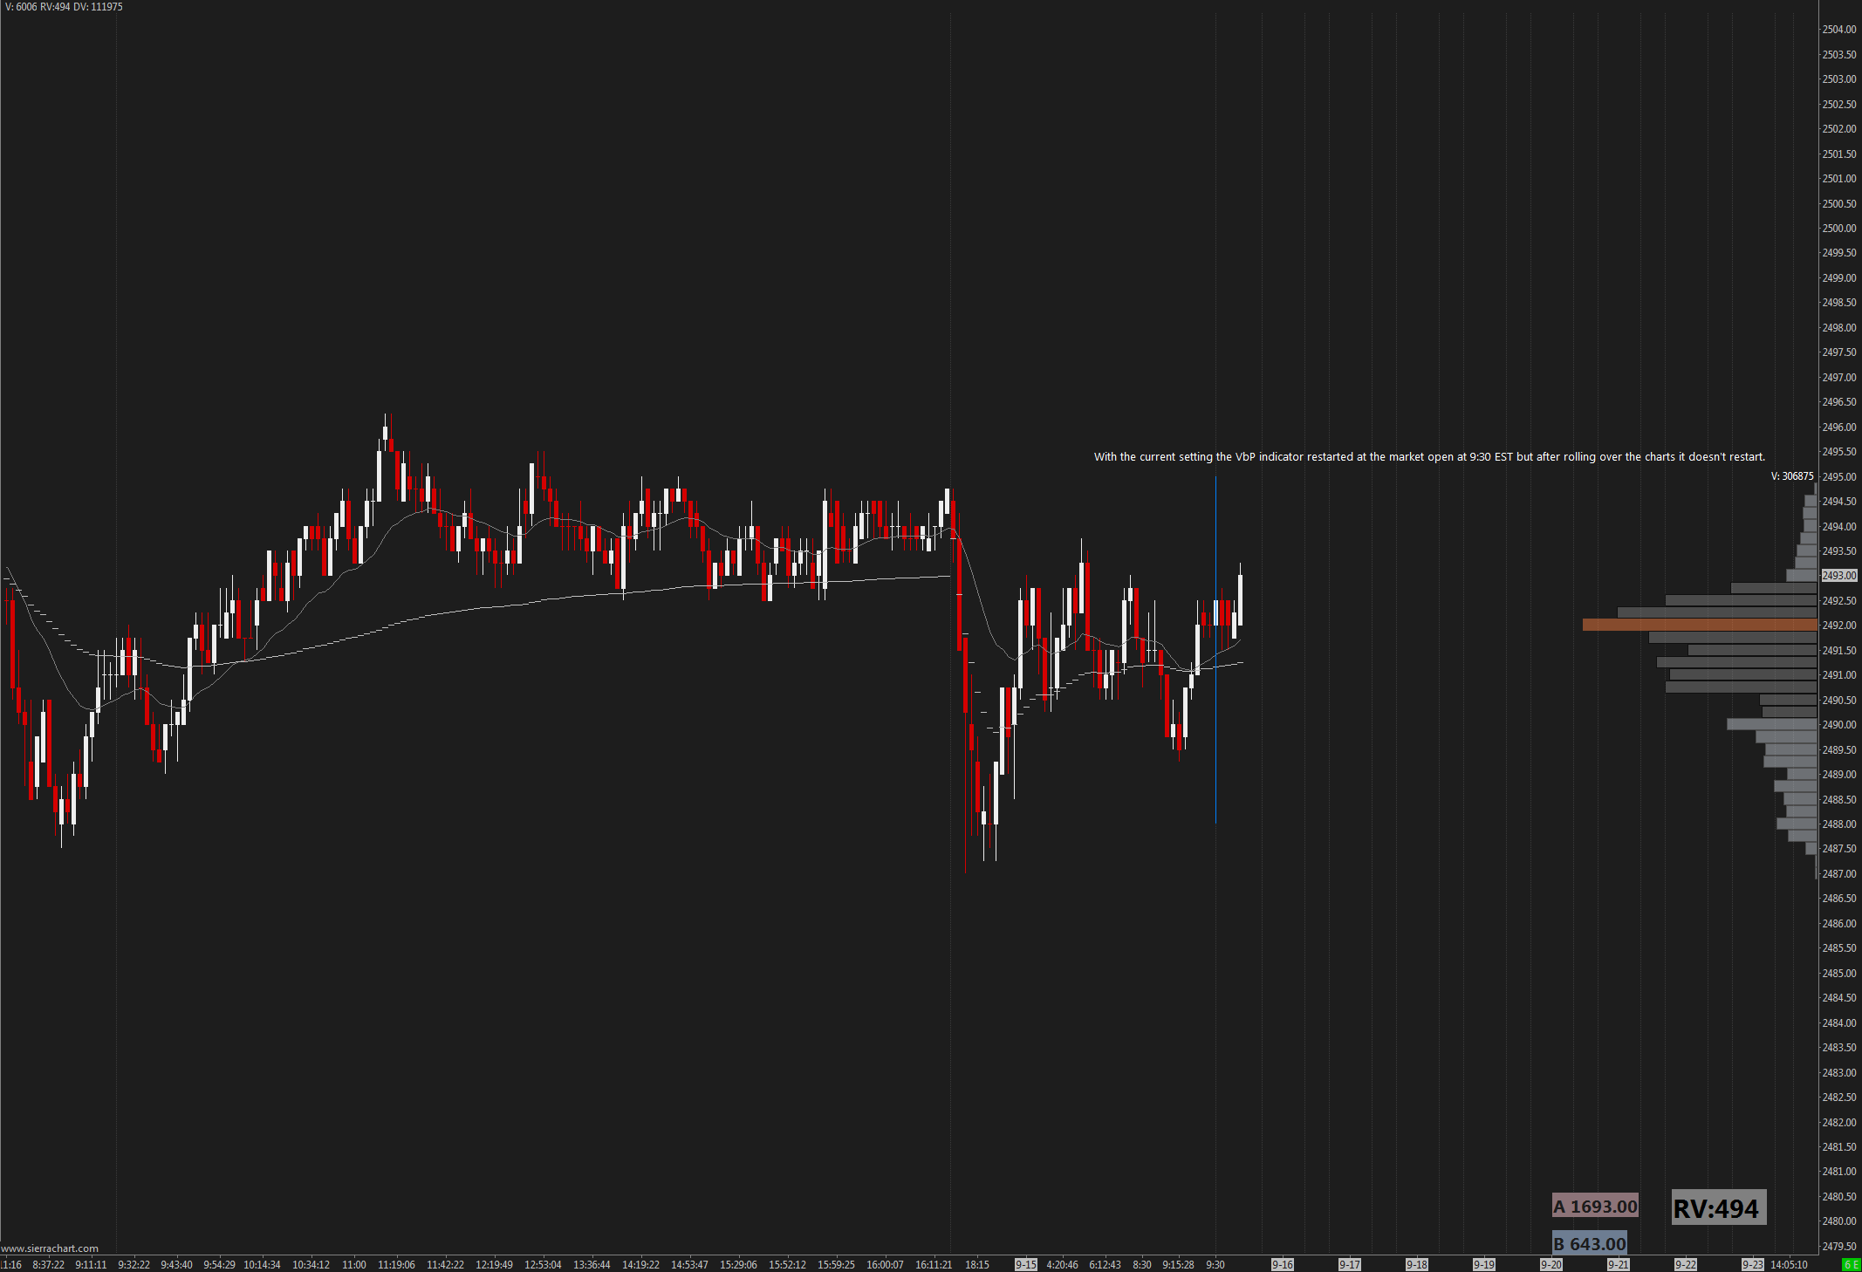Click the light volume profile bar at 2490.00
The image size is (1862, 1272).
(1771, 724)
